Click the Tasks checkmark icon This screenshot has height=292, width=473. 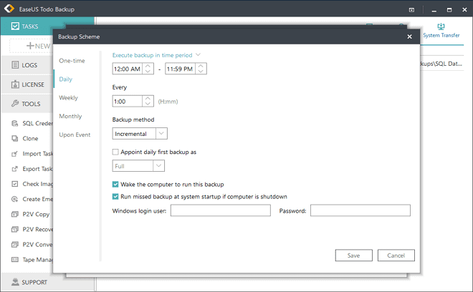(x=16, y=26)
